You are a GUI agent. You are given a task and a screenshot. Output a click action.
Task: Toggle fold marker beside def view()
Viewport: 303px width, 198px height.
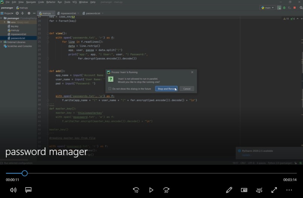pyautogui.click(x=48, y=33)
